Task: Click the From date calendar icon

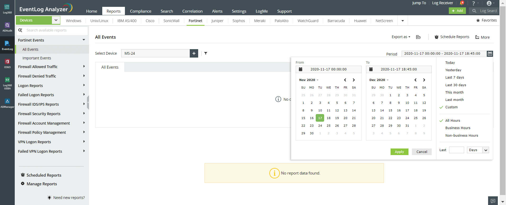Action: tap(300, 69)
